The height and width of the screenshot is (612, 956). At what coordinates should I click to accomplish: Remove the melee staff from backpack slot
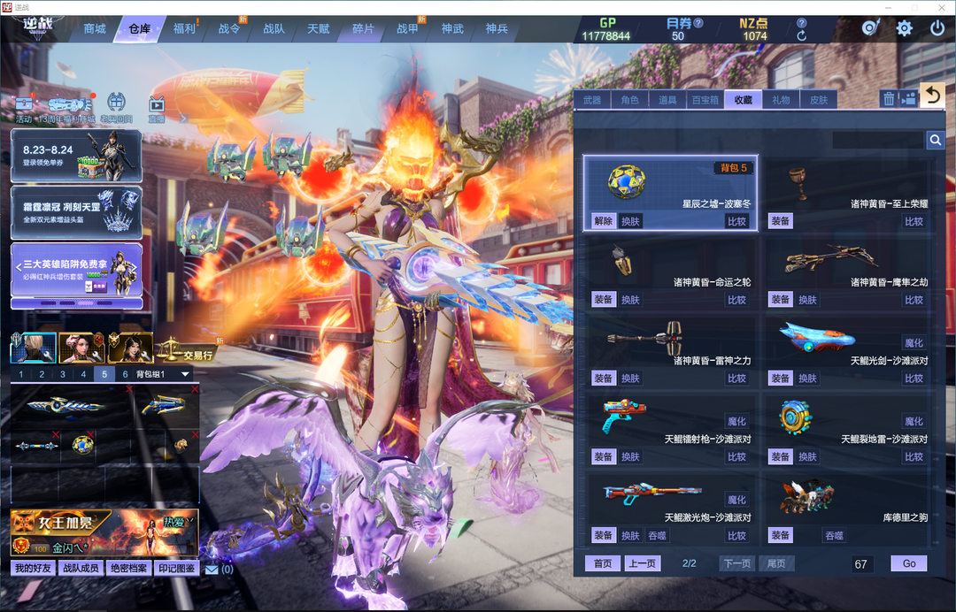point(56,434)
